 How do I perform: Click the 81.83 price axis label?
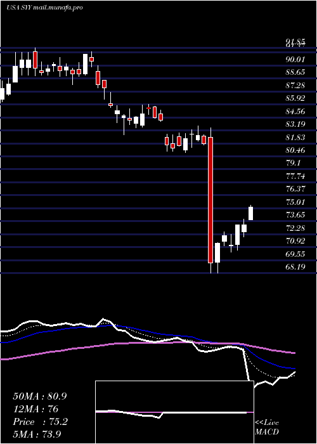[296, 138]
